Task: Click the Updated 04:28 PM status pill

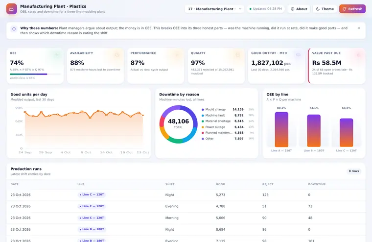Action: click(265, 9)
